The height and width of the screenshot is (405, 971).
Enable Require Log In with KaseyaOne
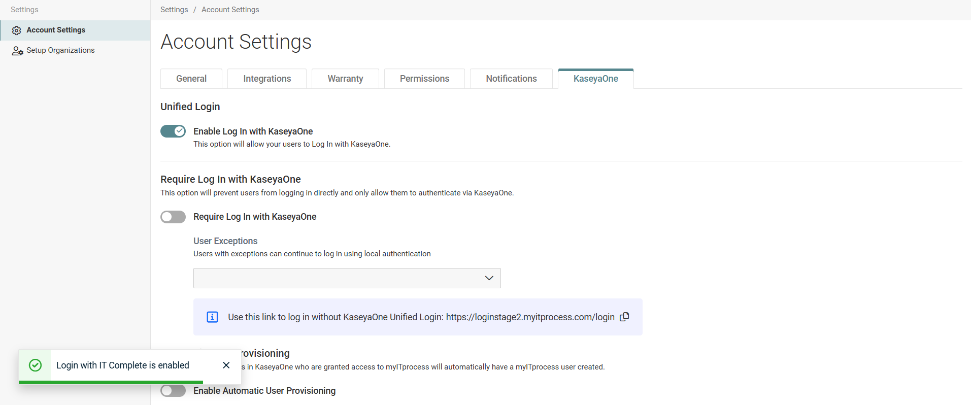(173, 217)
